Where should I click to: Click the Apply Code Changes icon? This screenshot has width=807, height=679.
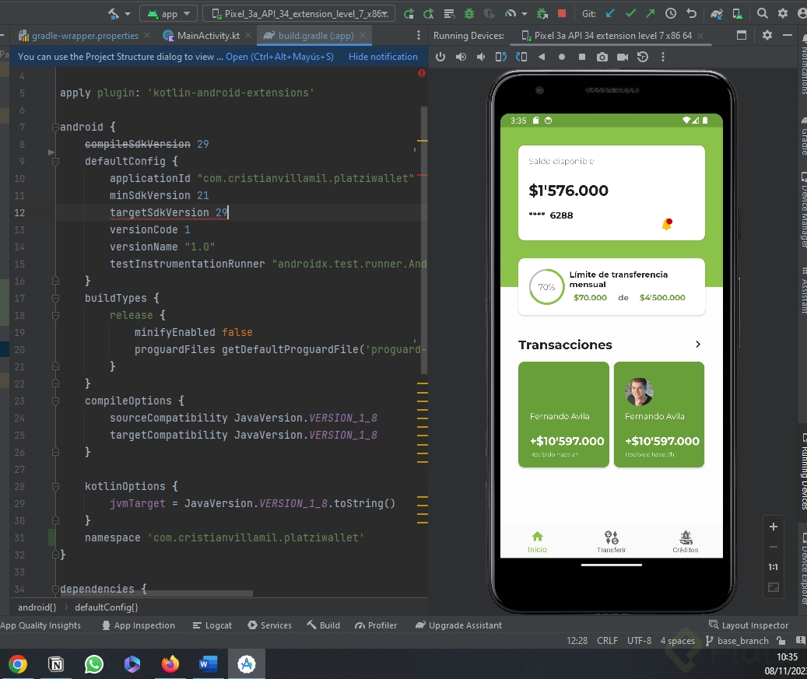click(x=449, y=14)
